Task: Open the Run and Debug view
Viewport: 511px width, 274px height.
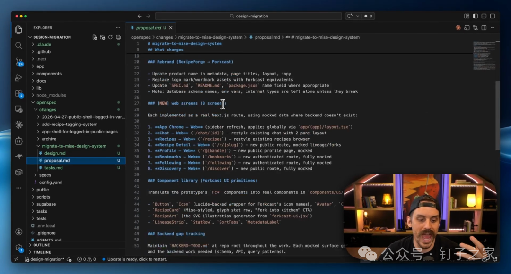Action: click(x=18, y=78)
